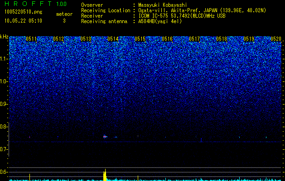The image size is (285, 181).
Task: Click the 0514 time marker
Action: coord(113,39)
